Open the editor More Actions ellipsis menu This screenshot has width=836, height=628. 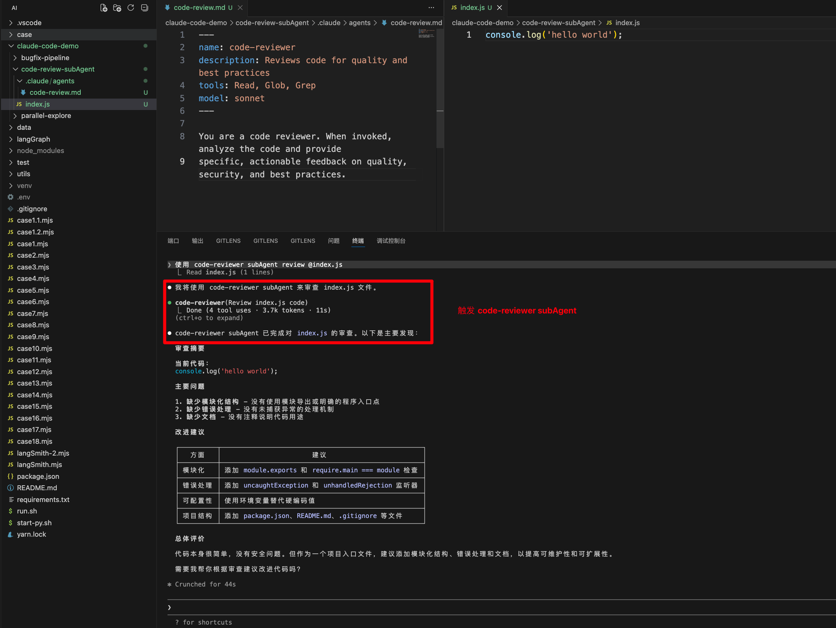431,8
